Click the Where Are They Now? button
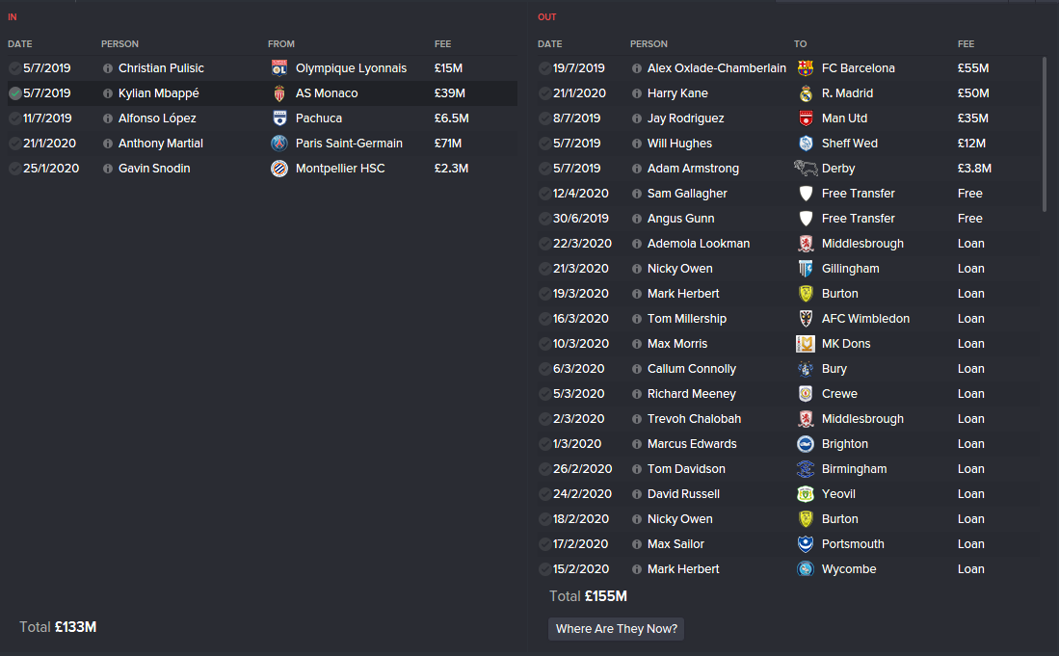The width and height of the screenshot is (1059, 656). tap(617, 629)
